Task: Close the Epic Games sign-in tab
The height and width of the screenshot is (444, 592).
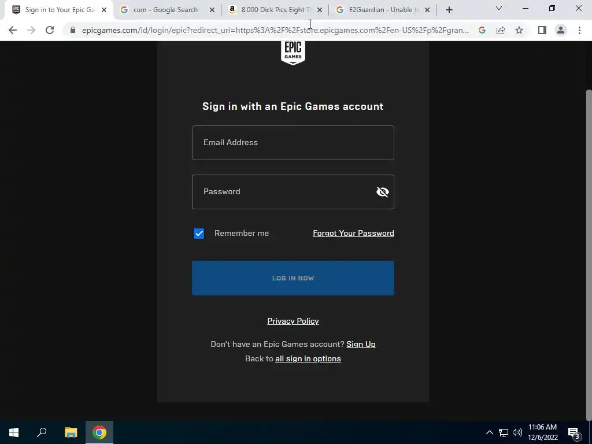Action: click(104, 10)
